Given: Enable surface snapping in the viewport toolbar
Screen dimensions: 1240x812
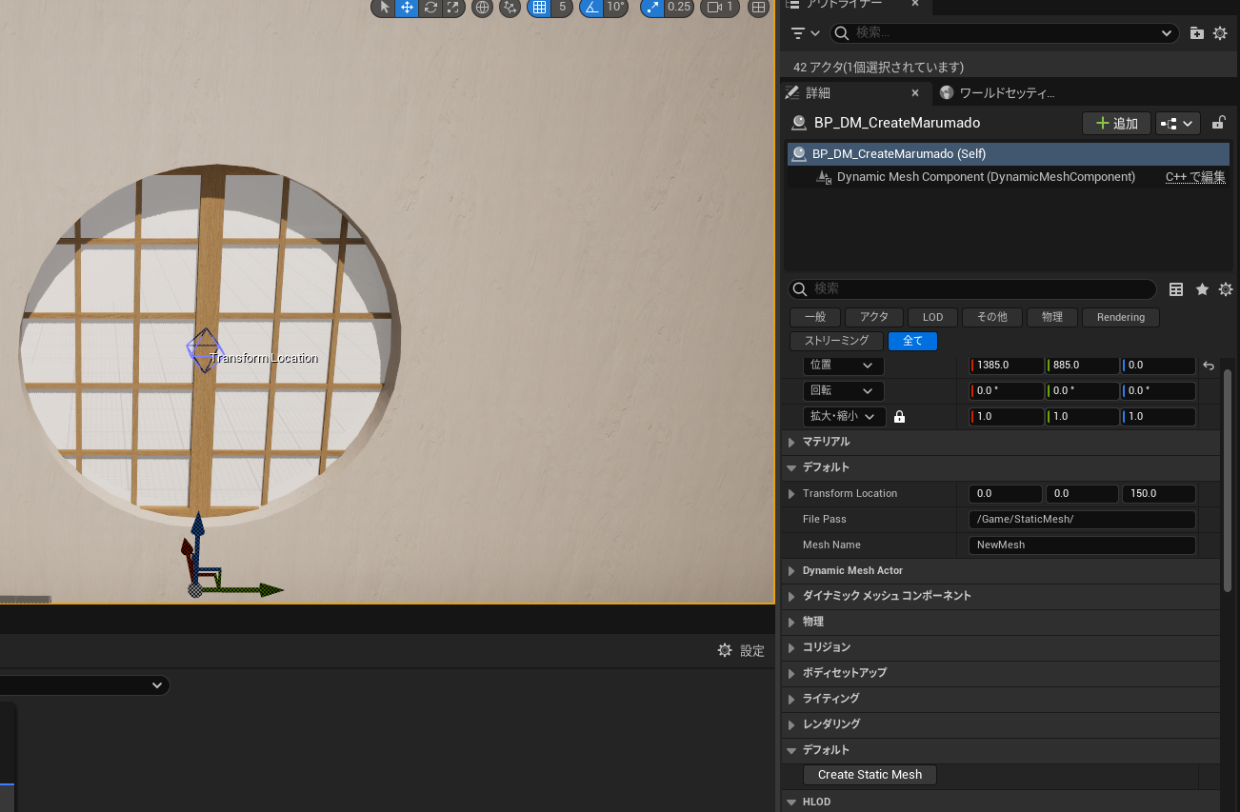Looking at the screenshot, I should coord(510,9).
